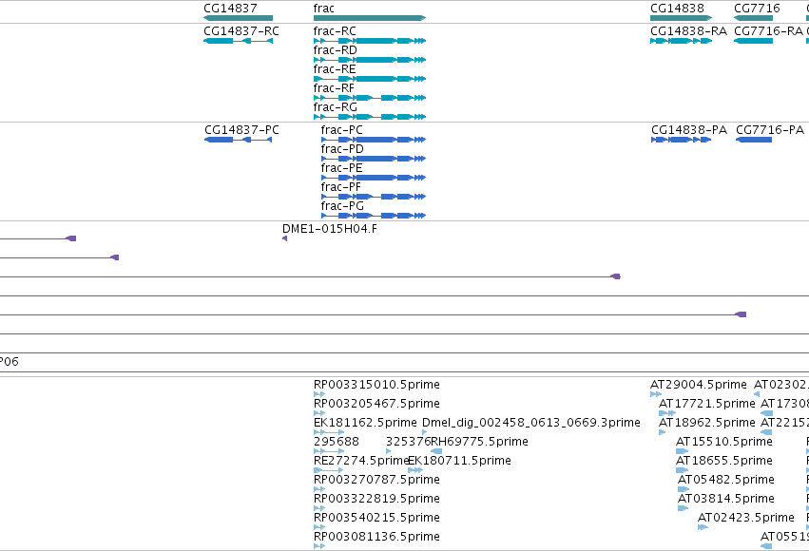809x551 pixels.
Task: Click the CG7716 gene bar
Action: (753, 18)
